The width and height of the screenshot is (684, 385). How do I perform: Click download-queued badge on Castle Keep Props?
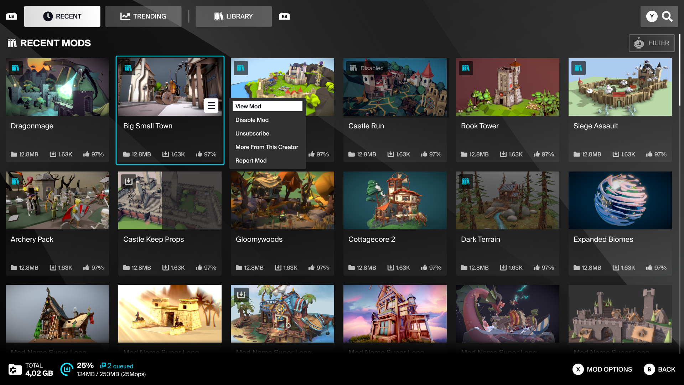128,181
